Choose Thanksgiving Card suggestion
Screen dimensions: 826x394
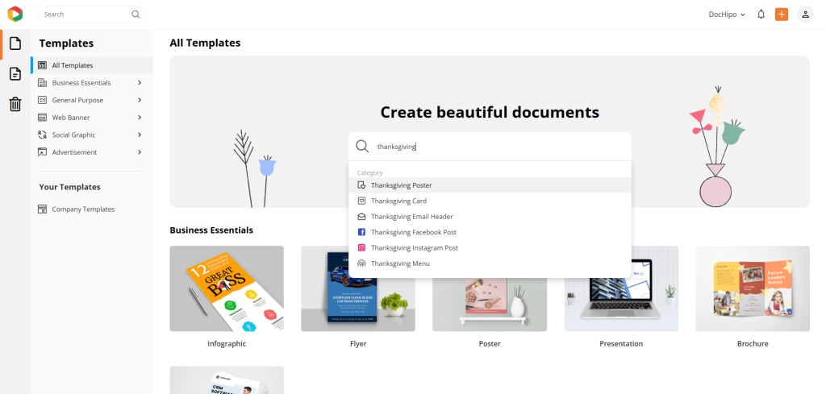[490, 201]
